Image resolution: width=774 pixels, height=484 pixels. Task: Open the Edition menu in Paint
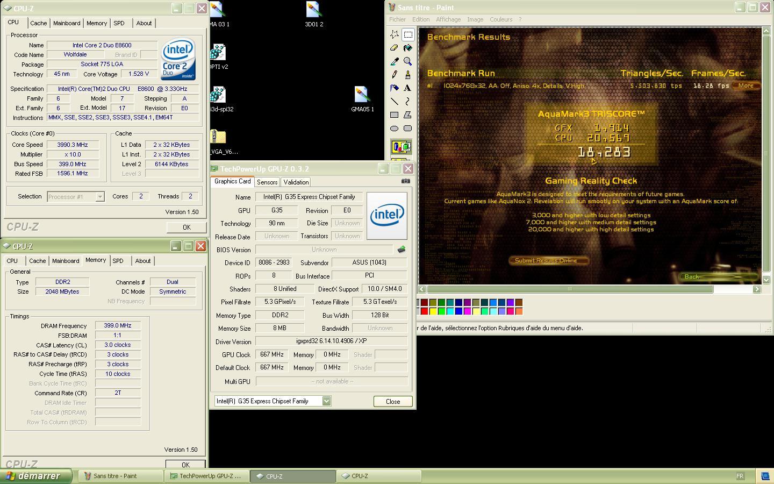(421, 19)
